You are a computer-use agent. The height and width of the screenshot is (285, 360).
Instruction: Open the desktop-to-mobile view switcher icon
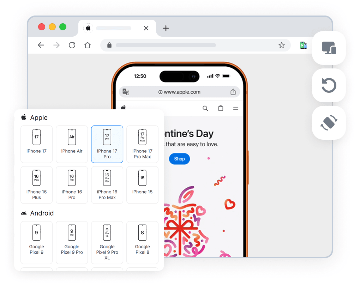tap(329, 48)
